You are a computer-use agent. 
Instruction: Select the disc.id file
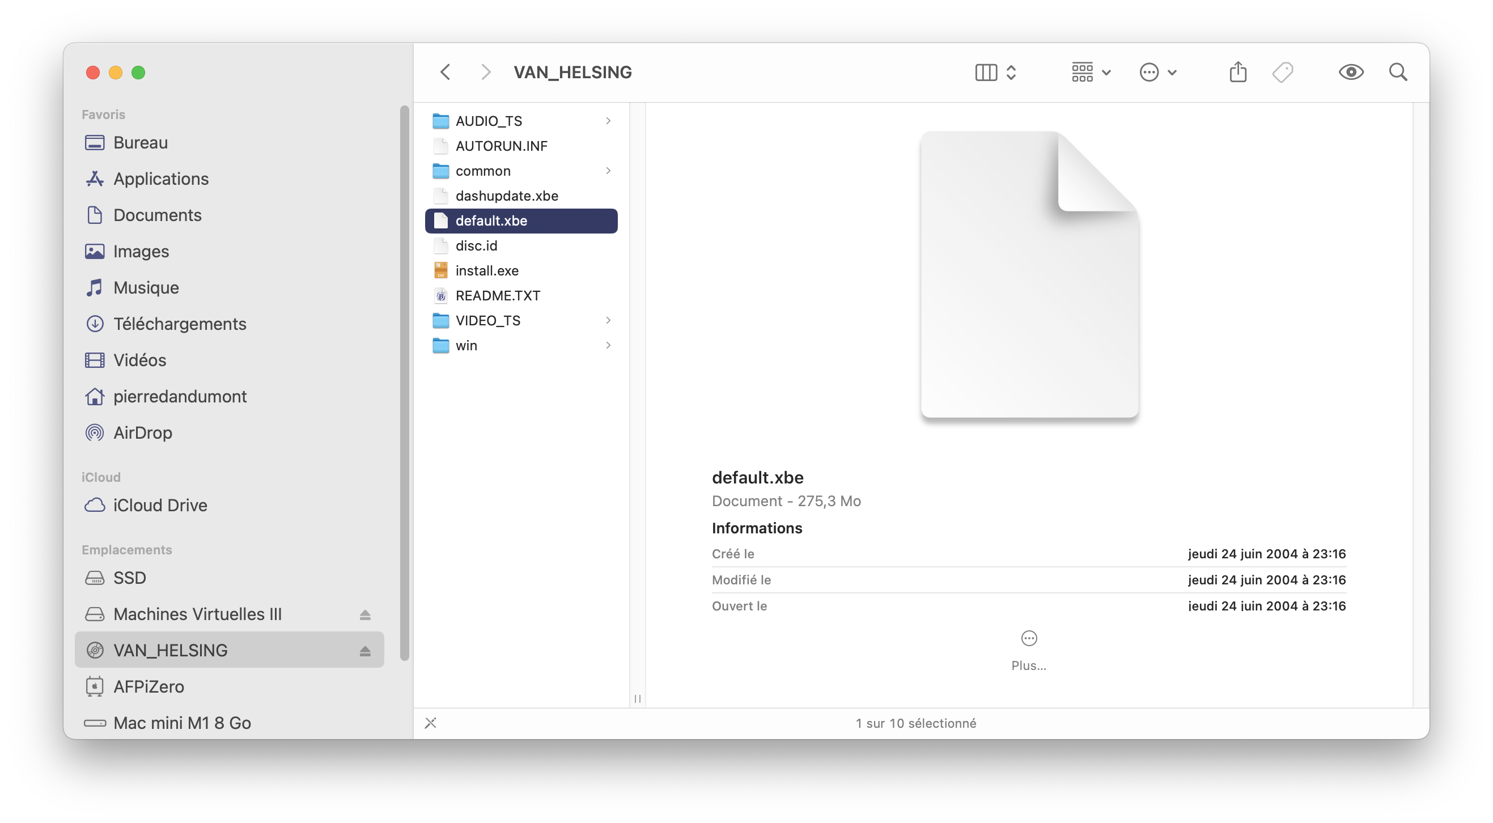pyautogui.click(x=521, y=246)
